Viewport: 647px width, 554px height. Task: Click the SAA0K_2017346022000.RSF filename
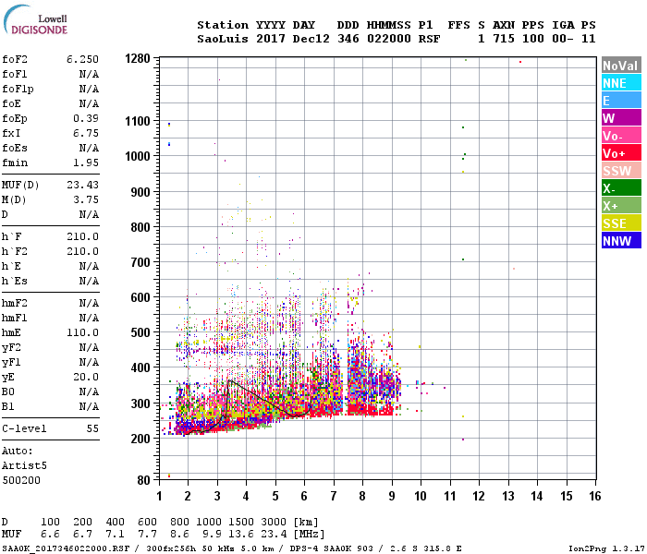[x=66, y=548]
